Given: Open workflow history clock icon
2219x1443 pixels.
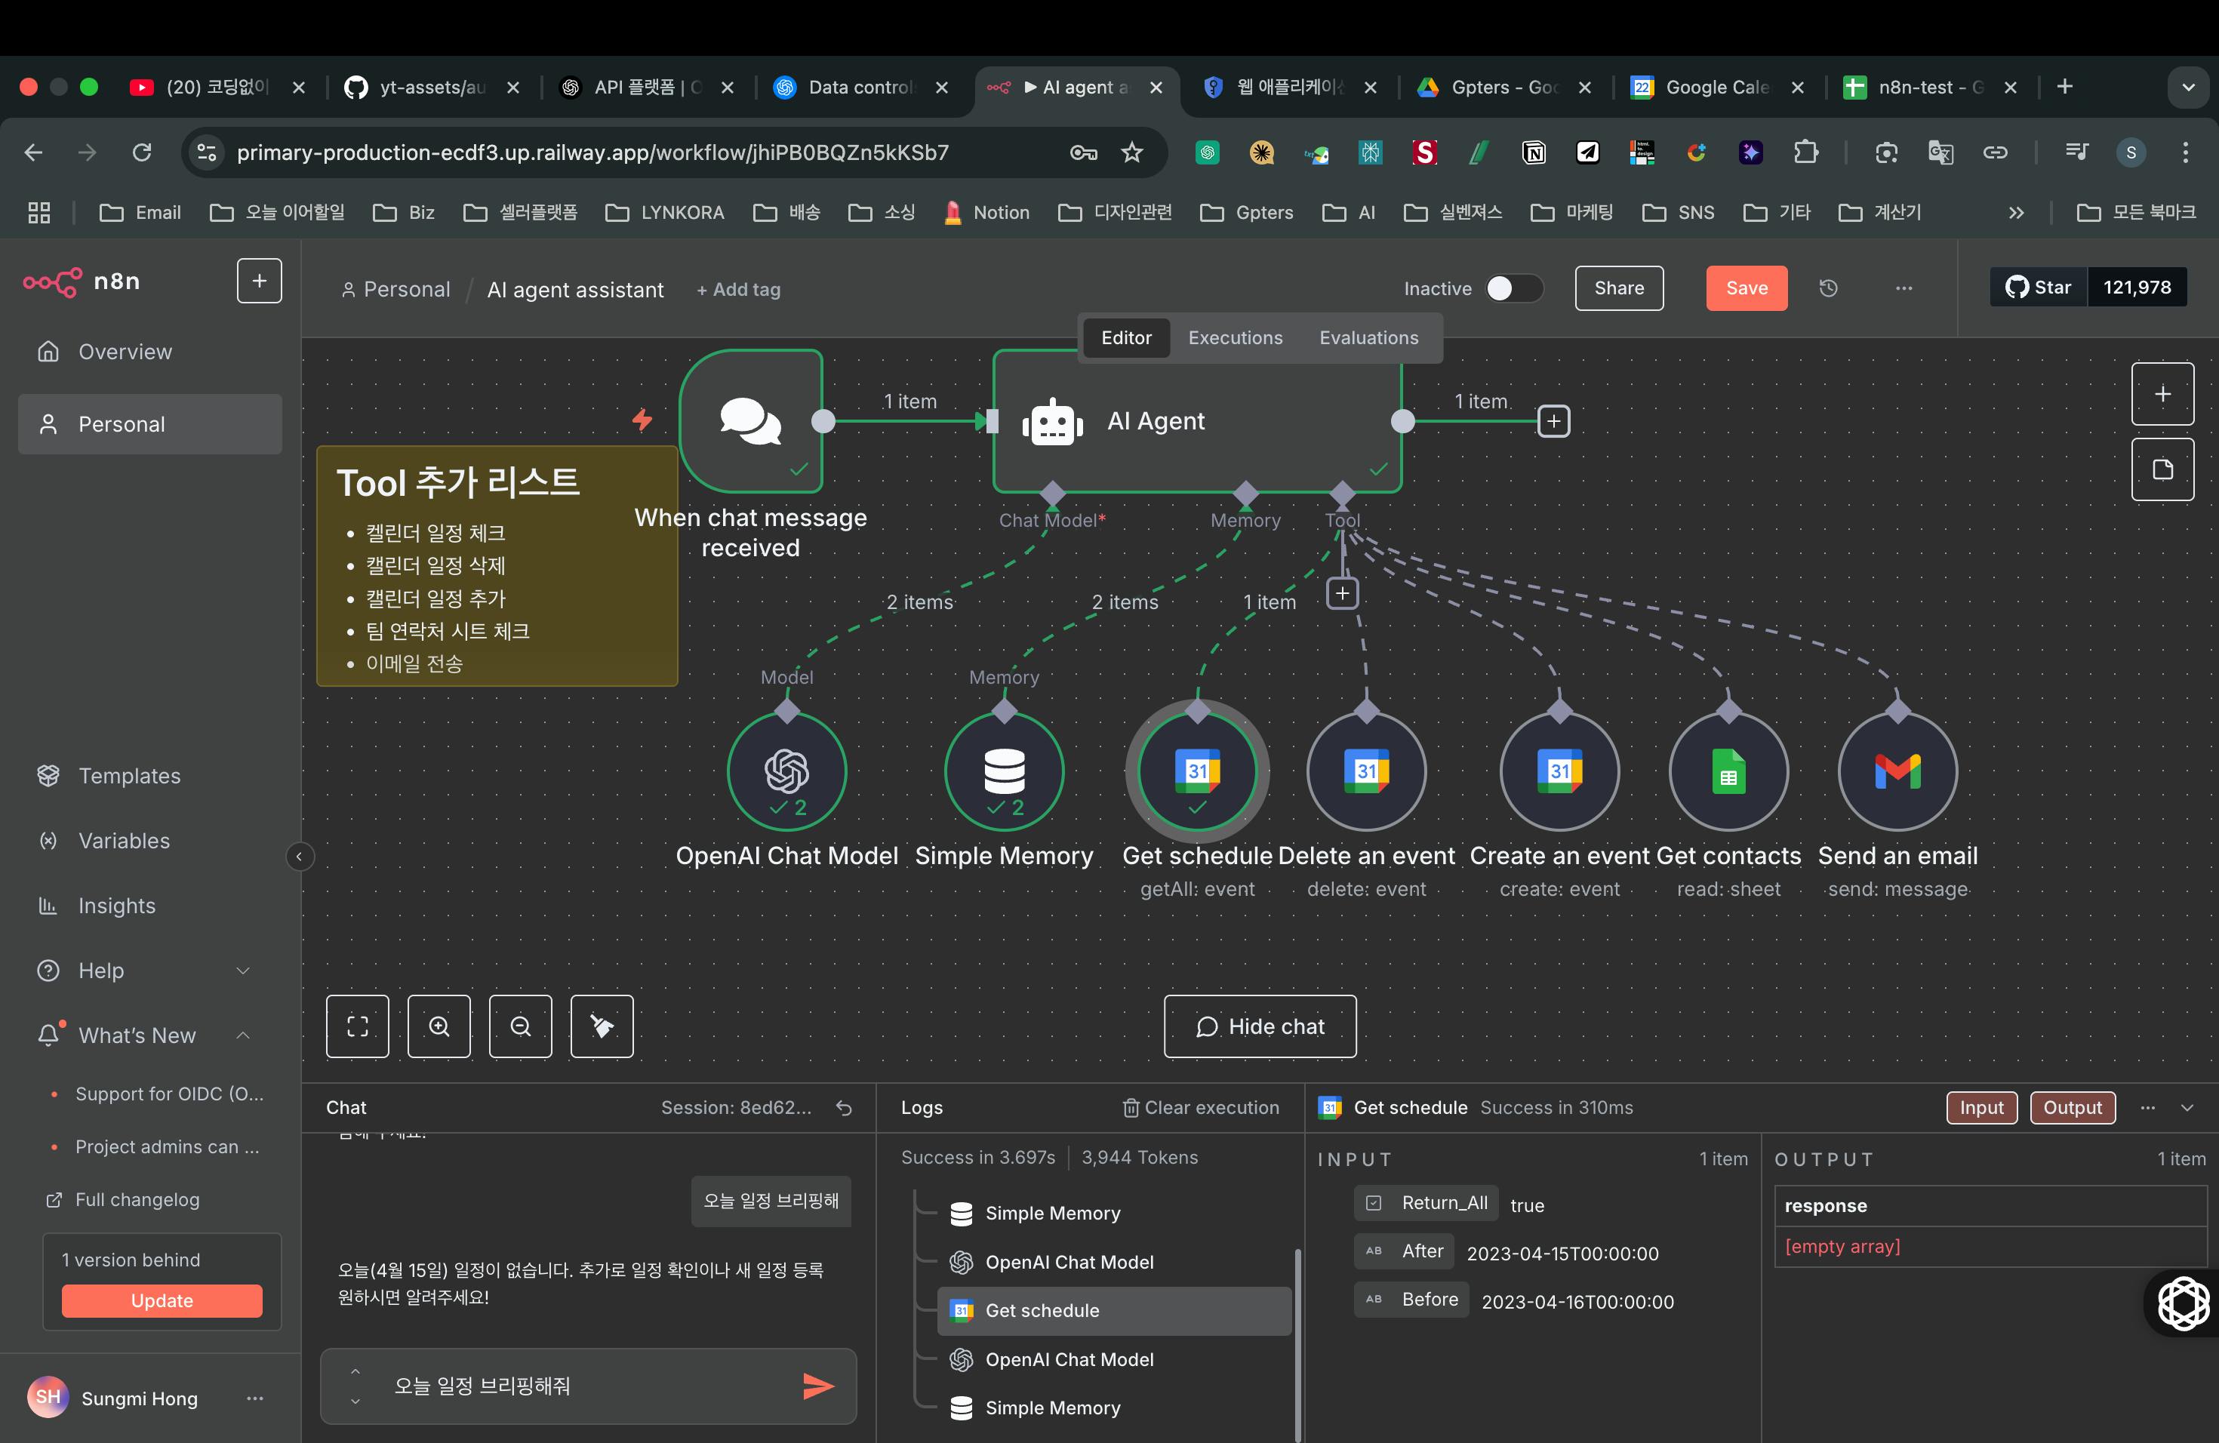Looking at the screenshot, I should [x=1827, y=288].
